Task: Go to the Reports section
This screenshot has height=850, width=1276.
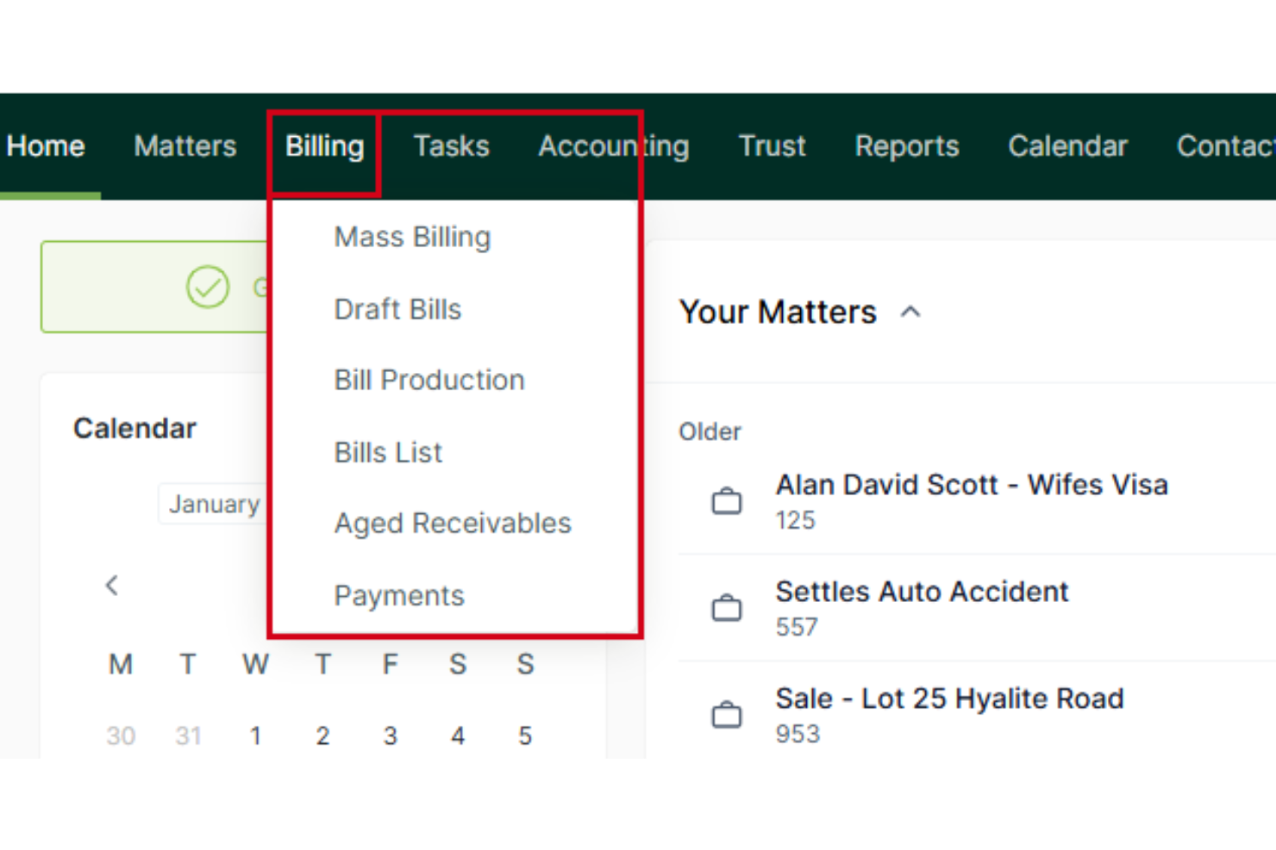Action: [x=906, y=146]
